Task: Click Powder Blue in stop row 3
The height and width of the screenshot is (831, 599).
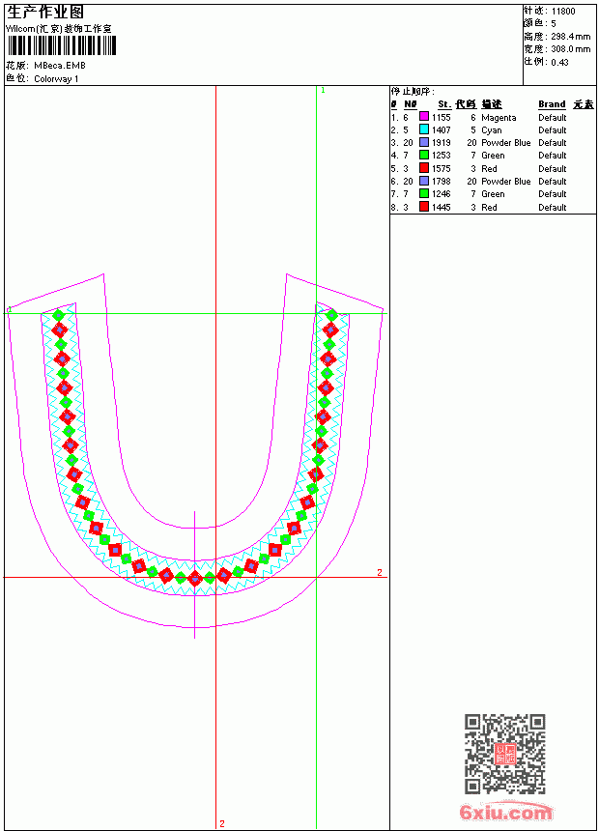Action: point(505,143)
